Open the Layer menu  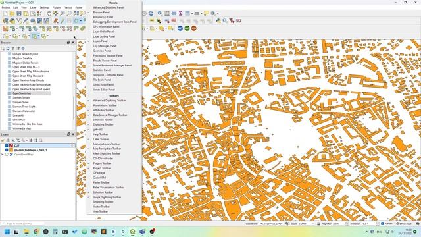point(33,7)
